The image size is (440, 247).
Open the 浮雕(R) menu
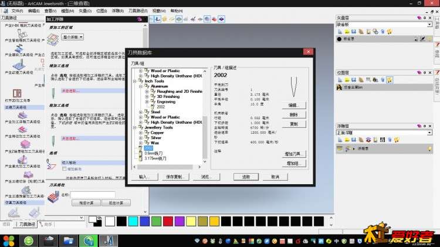(117, 11)
